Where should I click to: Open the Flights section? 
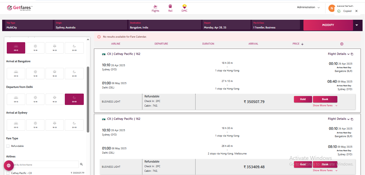155,8
